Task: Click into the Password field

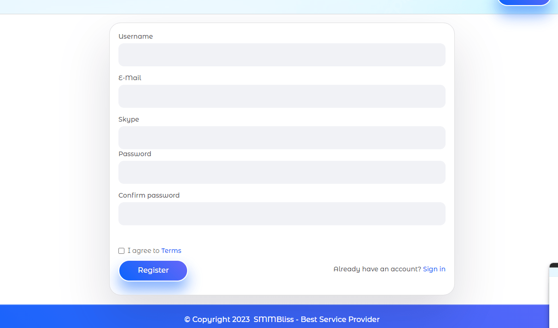Action: [282, 172]
